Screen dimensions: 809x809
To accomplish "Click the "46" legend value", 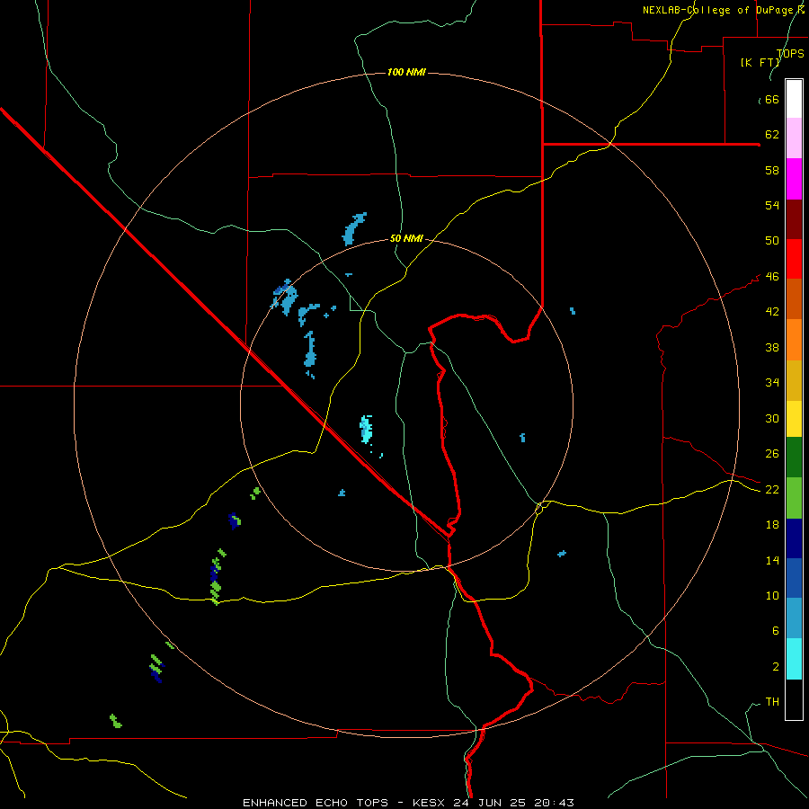I will pyautogui.click(x=772, y=276).
